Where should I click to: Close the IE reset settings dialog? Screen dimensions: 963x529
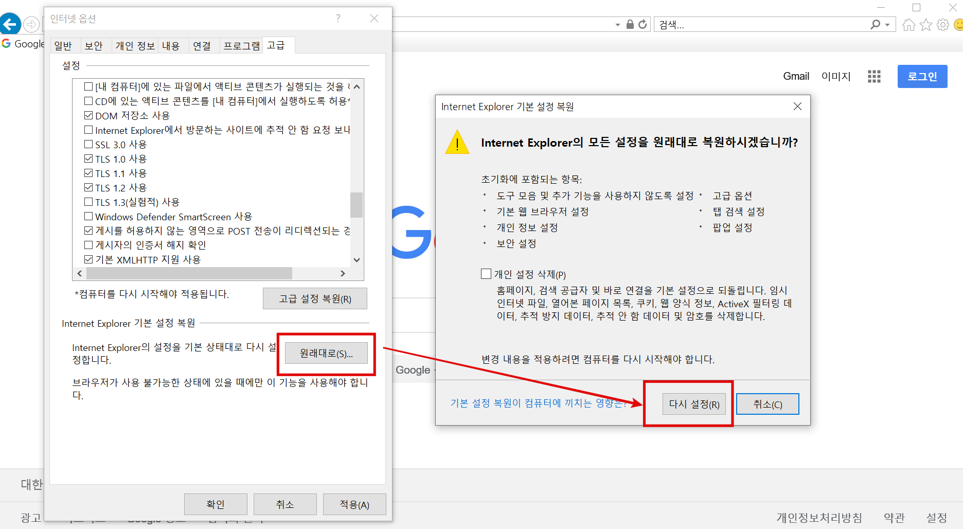(797, 106)
